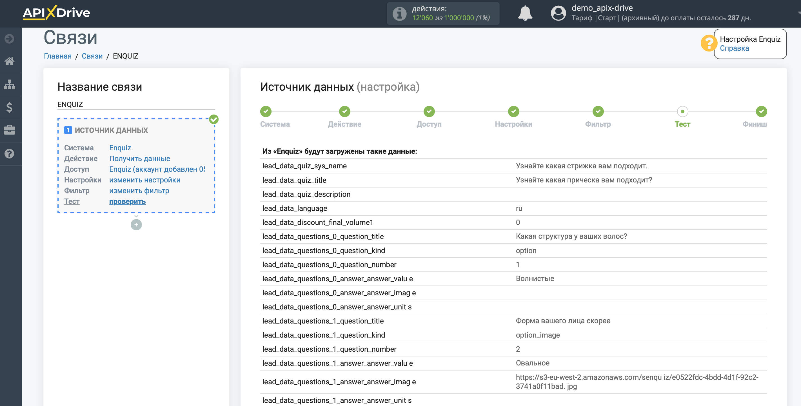Image resolution: width=801 pixels, height=406 pixels.
Task: Click the connection name field ENQUIZ
Action: (x=136, y=104)
